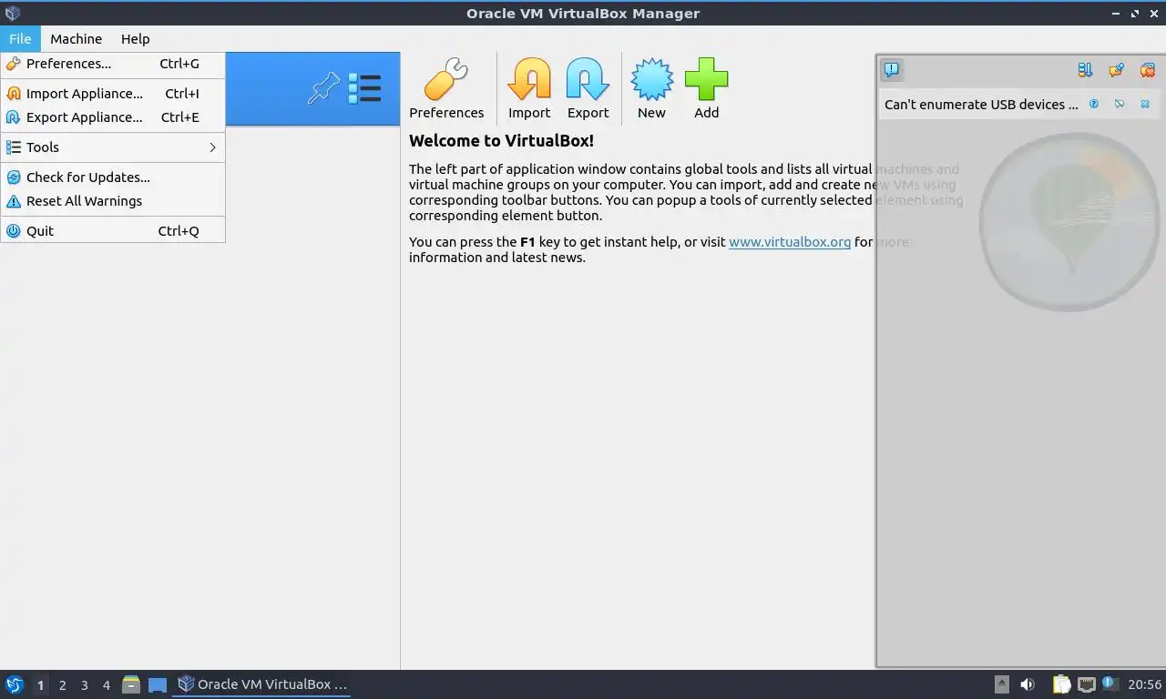Select the Can't enumerate USB devices message

point(981,104)
